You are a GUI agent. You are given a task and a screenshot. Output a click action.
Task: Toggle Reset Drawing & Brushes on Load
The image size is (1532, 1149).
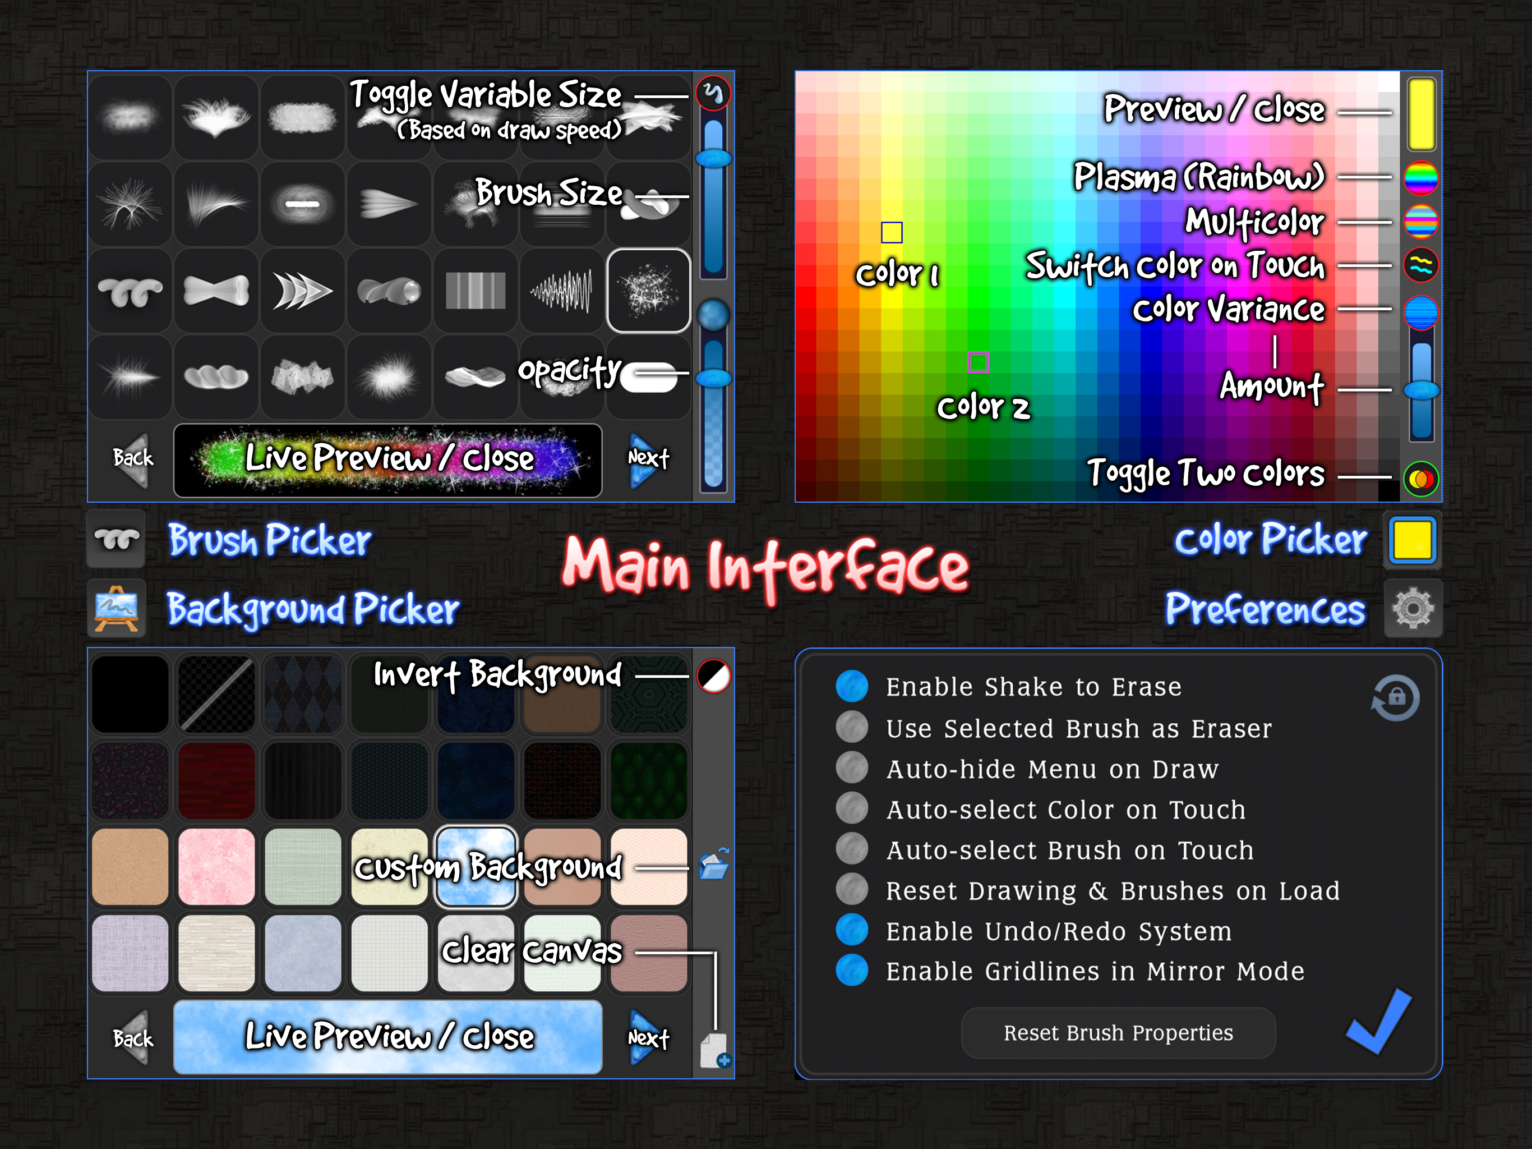[x=852, y=889]
